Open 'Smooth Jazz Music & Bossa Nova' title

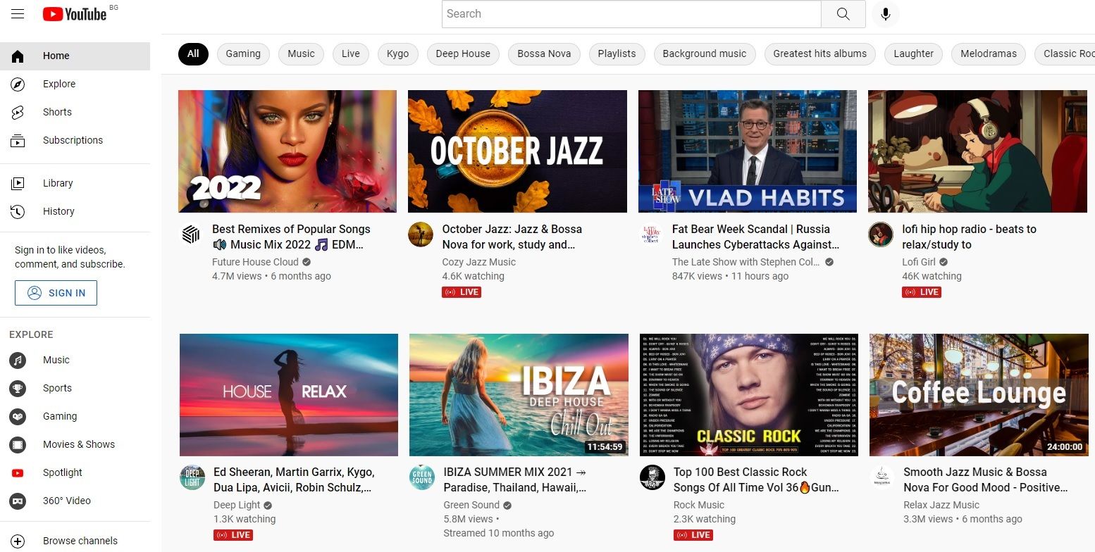986,480
